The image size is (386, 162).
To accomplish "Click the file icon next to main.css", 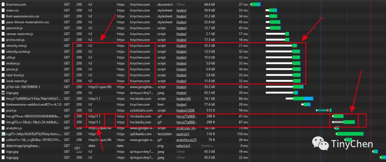I will tap(3, 10).
